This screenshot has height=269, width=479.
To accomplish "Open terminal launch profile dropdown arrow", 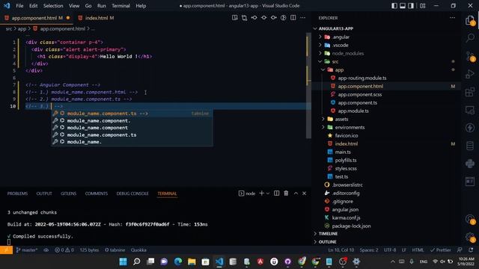I will point(268,194).
